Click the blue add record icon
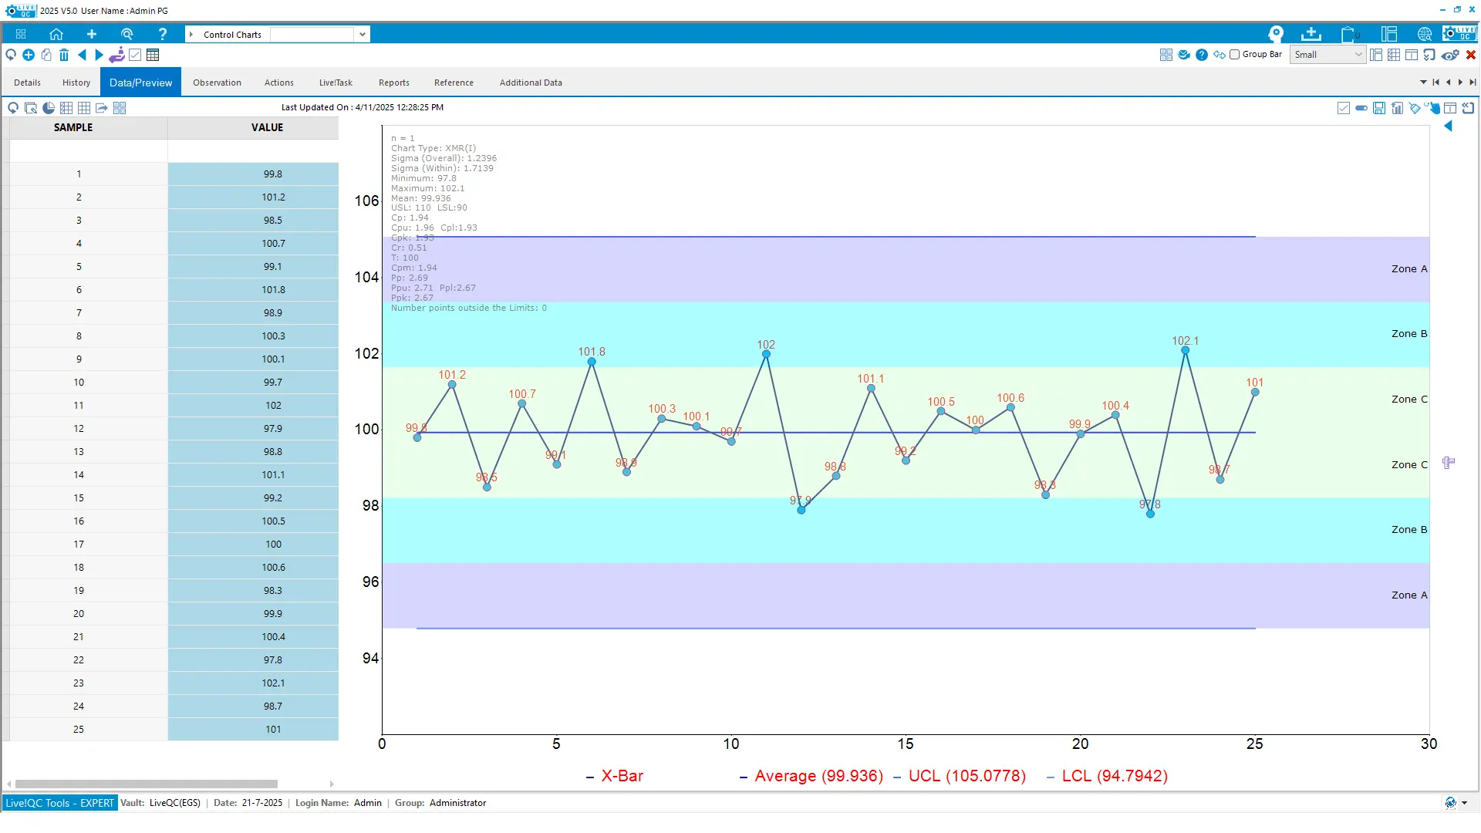Screen dimensions: 1481x833 (29, 55)
